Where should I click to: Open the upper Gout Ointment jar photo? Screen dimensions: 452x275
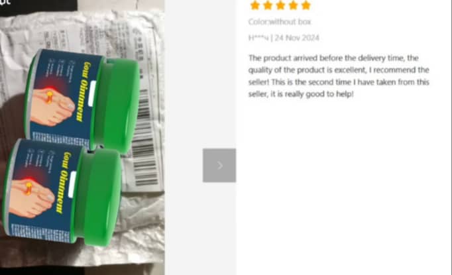(82, 99)
